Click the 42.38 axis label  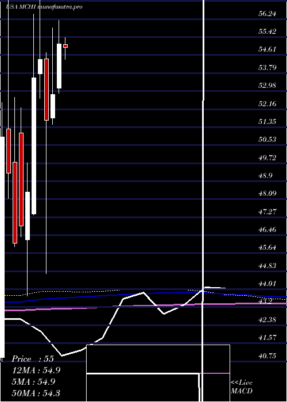click(x=267, y=320)
